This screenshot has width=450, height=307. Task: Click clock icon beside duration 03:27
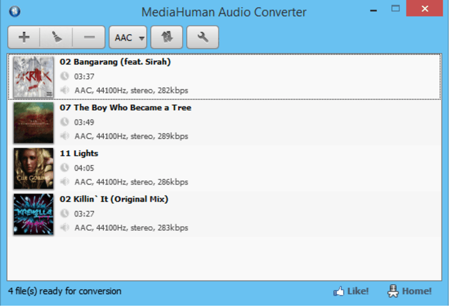pyautogui.click(x=65, y=213)
